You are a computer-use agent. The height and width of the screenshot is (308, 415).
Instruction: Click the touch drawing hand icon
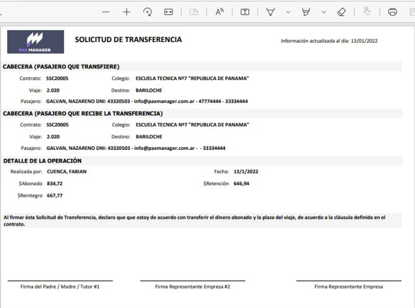coord(367,12)
